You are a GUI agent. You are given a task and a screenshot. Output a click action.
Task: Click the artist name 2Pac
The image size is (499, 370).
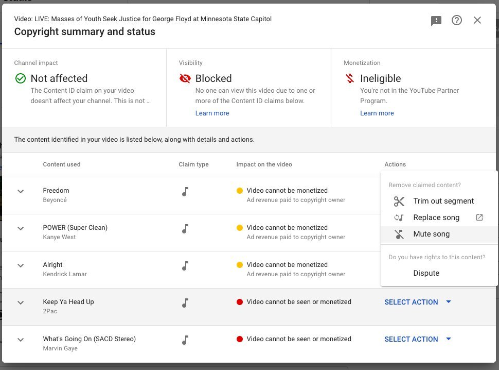click(50, 311)
